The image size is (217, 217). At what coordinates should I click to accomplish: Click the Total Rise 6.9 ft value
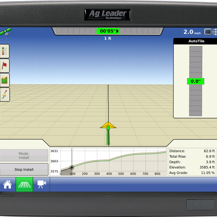[210, 156]
